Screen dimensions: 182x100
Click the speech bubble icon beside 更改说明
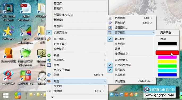110,23
